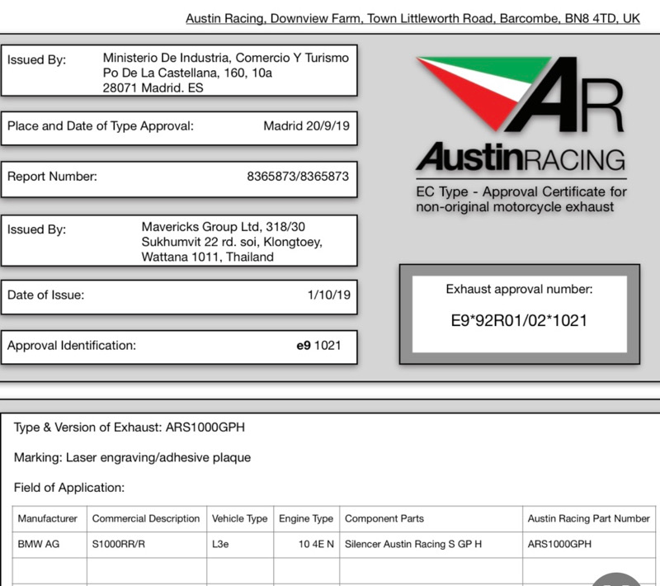Image resolution: width=660 pixels, height=586 pixels.
Task: Click the Austin Racing address link at top
Action: (412, 18)
